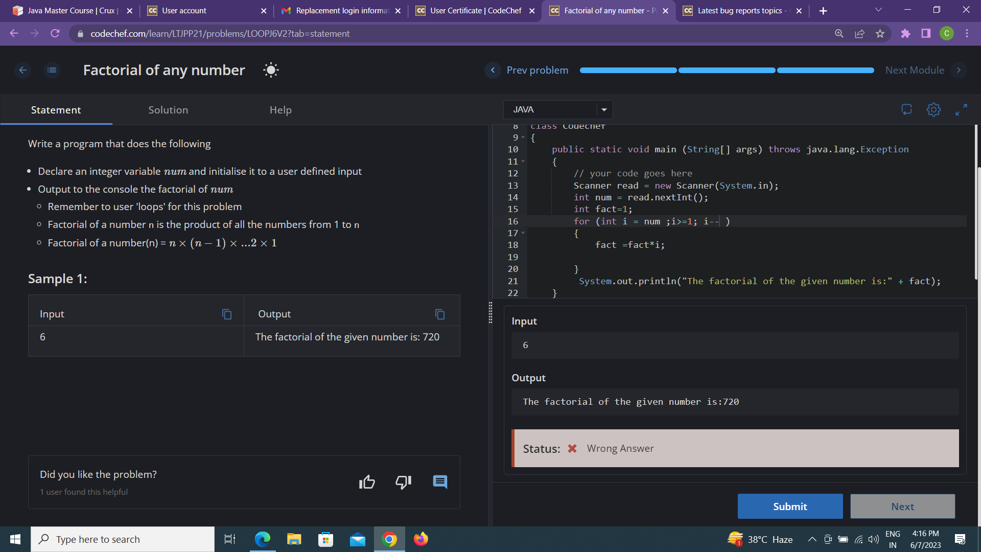
Task: Click the module progress bar
Action: (x=727, y=70)
